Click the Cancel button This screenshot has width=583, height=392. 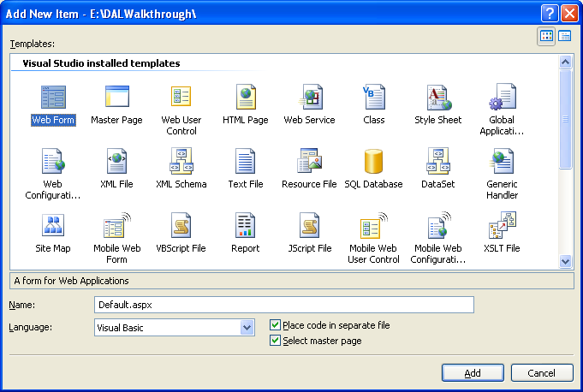(542, 372)
